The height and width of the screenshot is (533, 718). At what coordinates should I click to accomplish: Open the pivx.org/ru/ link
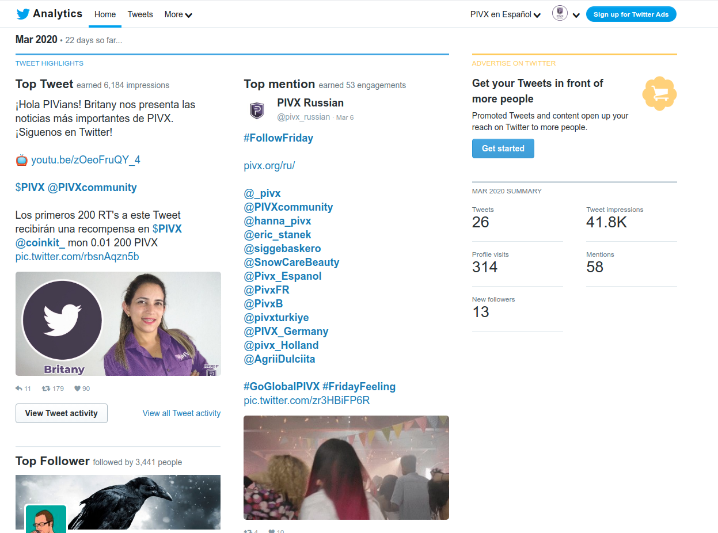269,166
